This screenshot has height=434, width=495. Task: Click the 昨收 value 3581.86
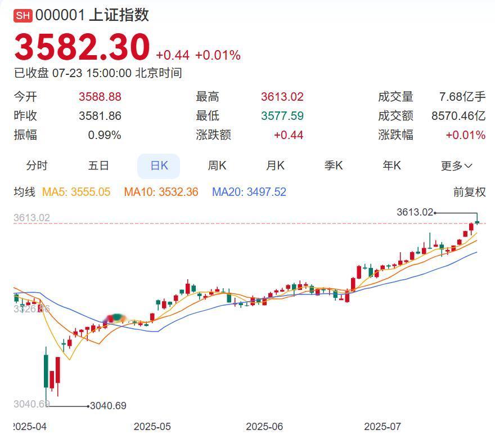[100, 115]
